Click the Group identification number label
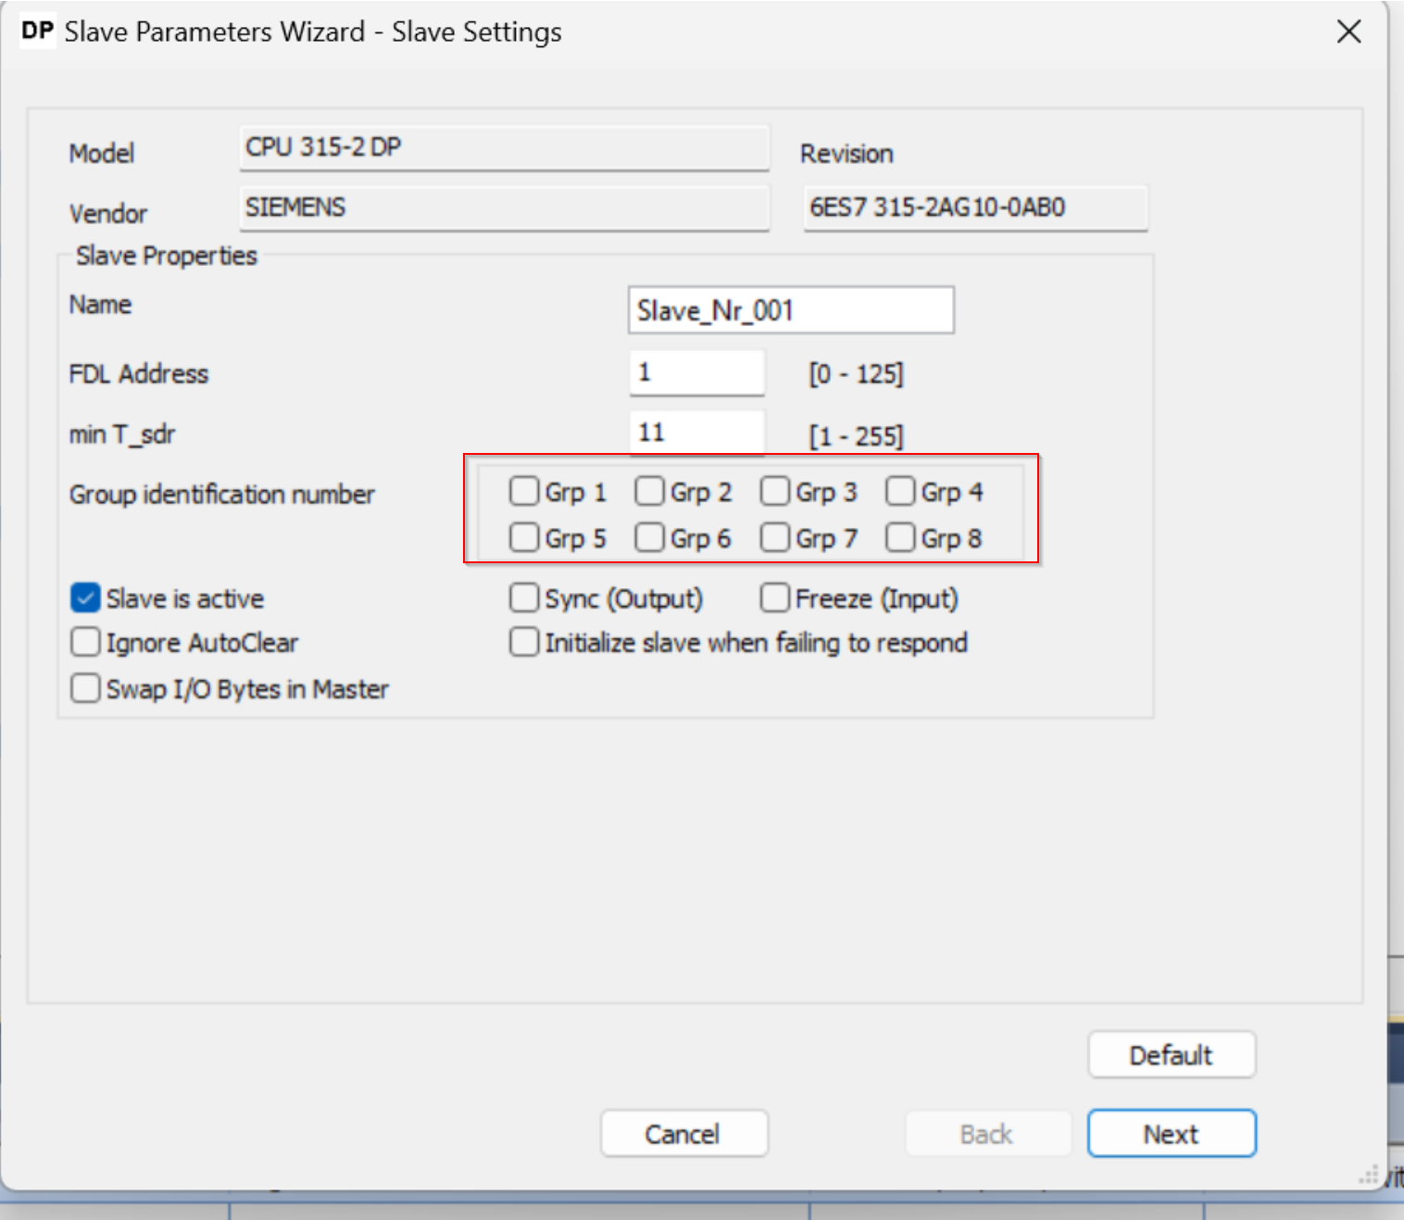The image size is (1404, 1220). click(x=222, y=495)
